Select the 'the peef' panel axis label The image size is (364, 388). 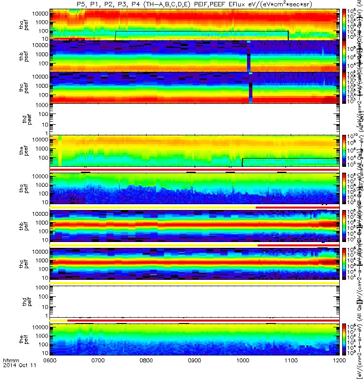coord(24,151)
